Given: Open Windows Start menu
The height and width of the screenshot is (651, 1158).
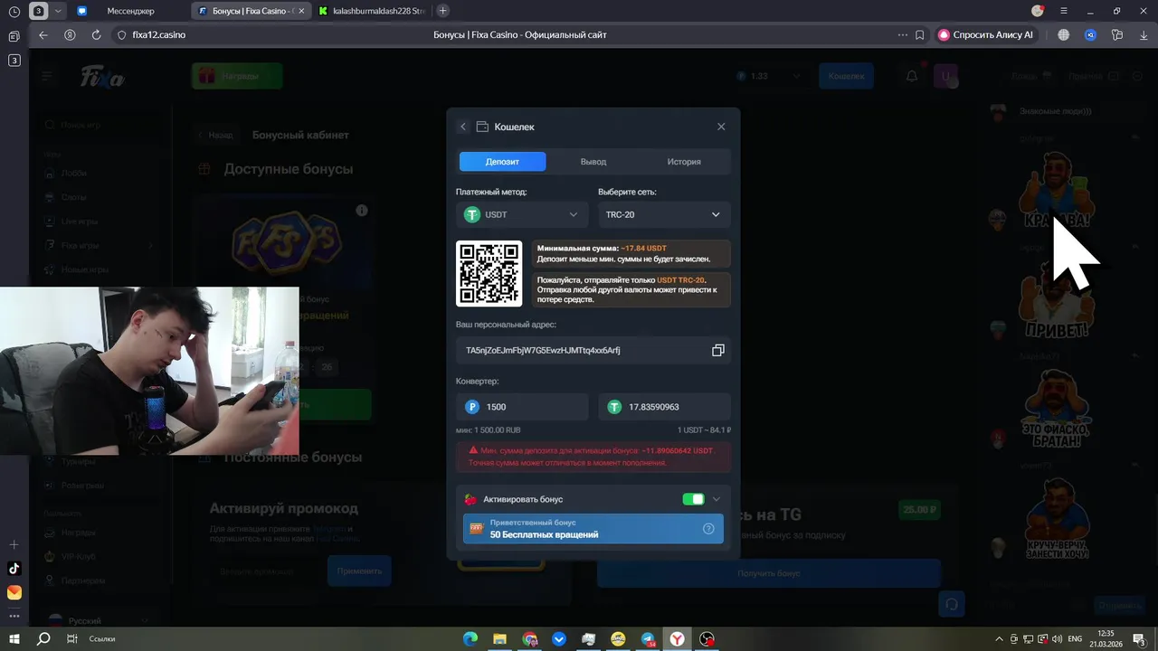Looking at the screenshot, I should pyautogui.click(x=14, y=639).
